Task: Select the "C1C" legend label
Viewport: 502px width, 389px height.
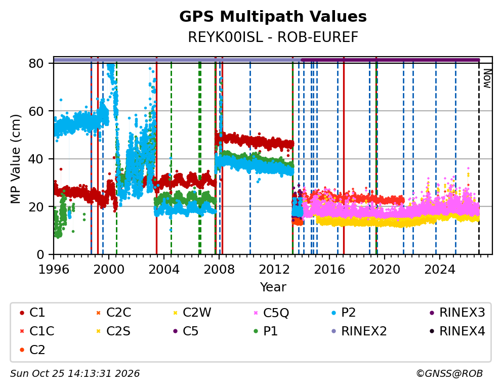Action: pos(42,331)
